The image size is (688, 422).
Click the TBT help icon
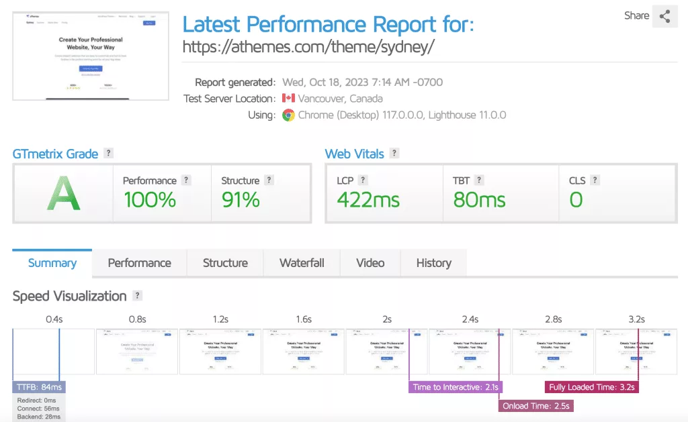(x=479, y=180)
